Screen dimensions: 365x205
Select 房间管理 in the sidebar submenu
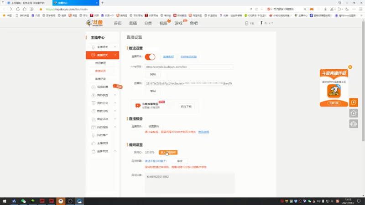100,63
